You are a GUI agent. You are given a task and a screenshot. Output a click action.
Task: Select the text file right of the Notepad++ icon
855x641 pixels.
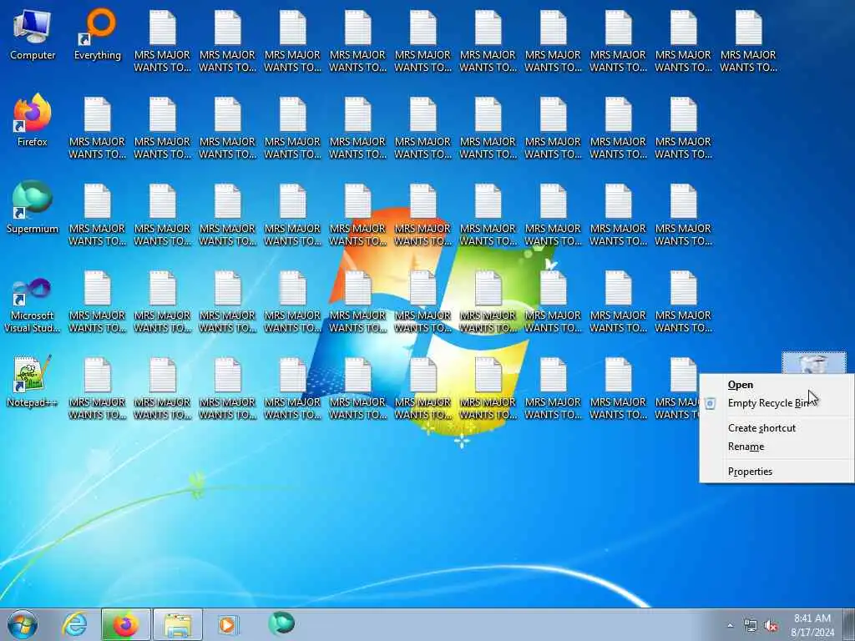[x=98, y=388]
